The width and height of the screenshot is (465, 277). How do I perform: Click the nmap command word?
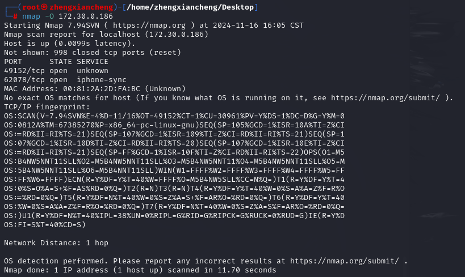pos(31,16)
